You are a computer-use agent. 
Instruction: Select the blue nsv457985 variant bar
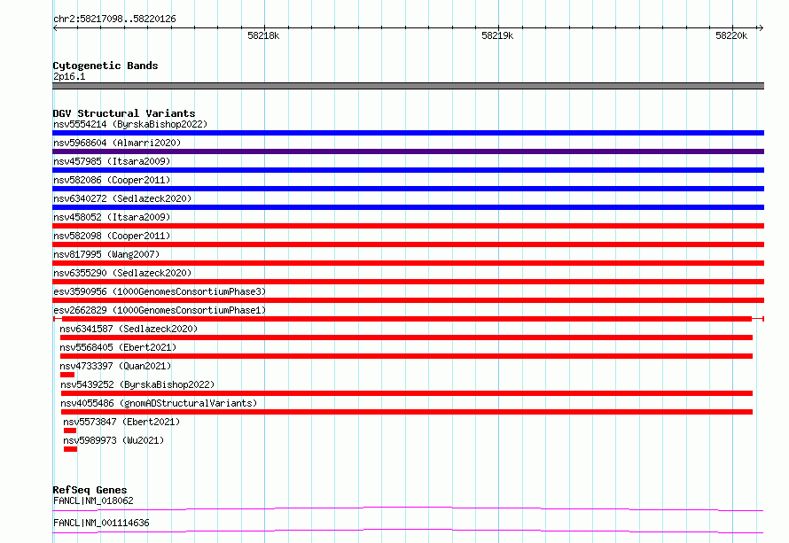coord(408,170)
